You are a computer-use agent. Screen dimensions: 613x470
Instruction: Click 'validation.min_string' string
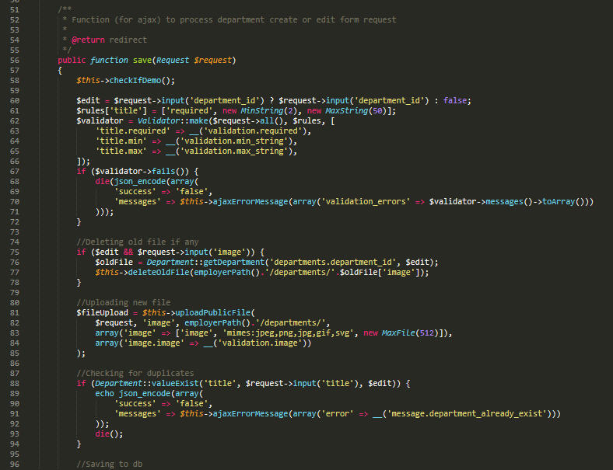[x=234, y=141]
